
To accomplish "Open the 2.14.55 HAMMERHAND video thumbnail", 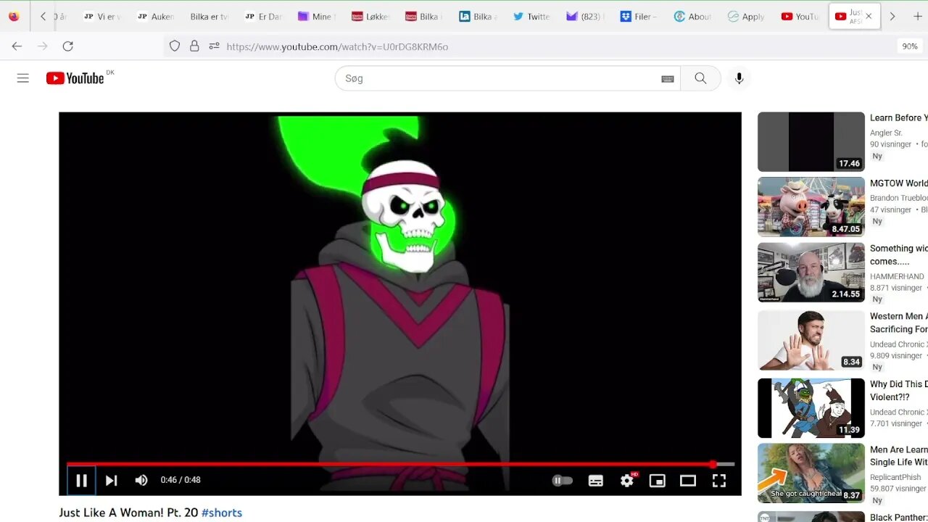I will click(811, 272).
